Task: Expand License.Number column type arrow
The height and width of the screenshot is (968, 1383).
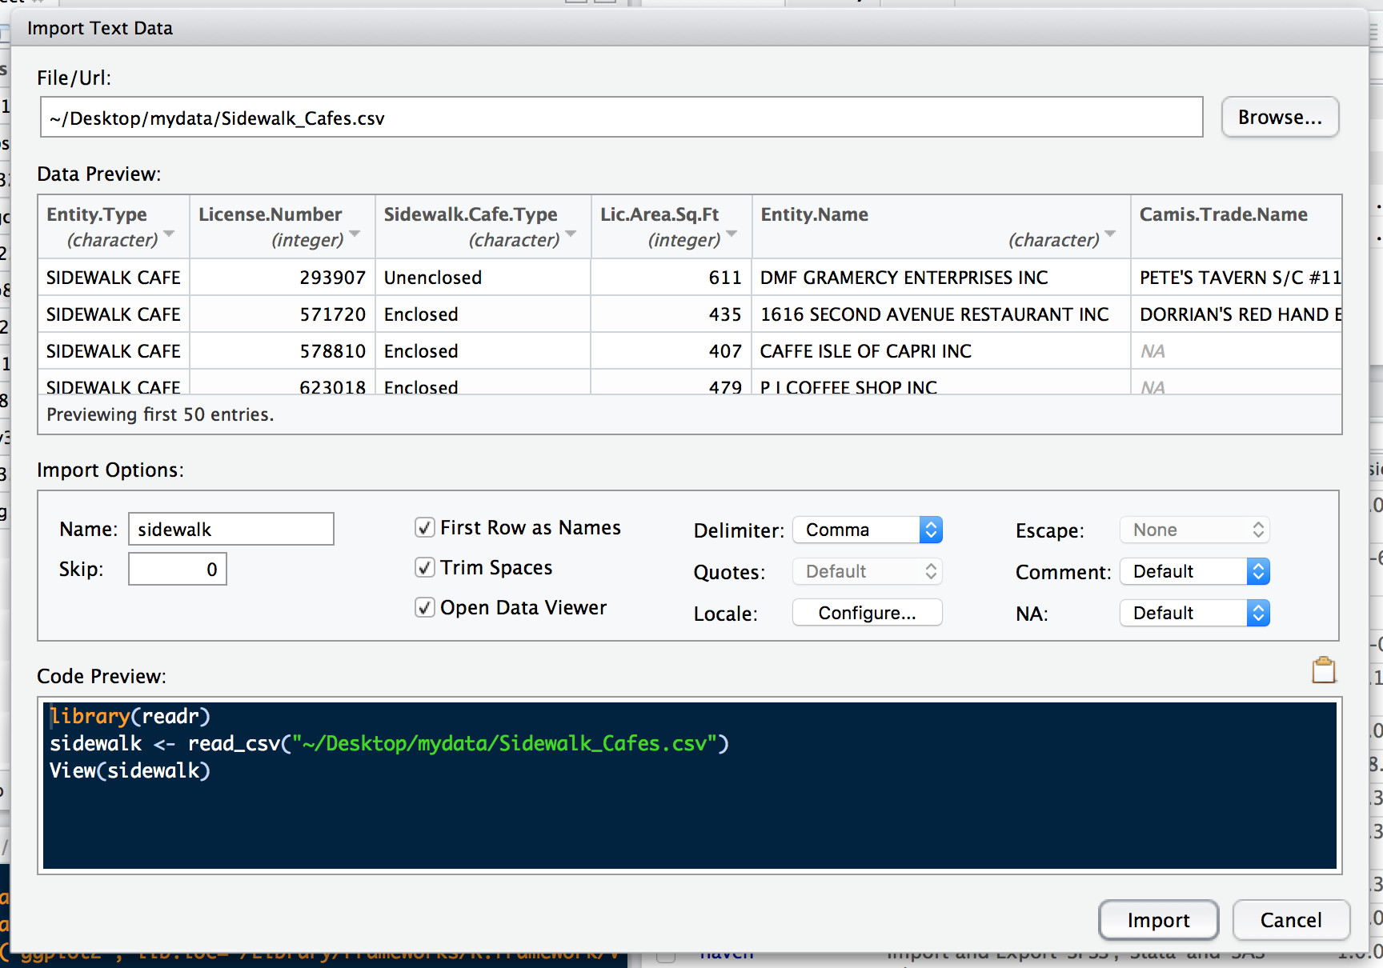Action: (x=355, y=234)
